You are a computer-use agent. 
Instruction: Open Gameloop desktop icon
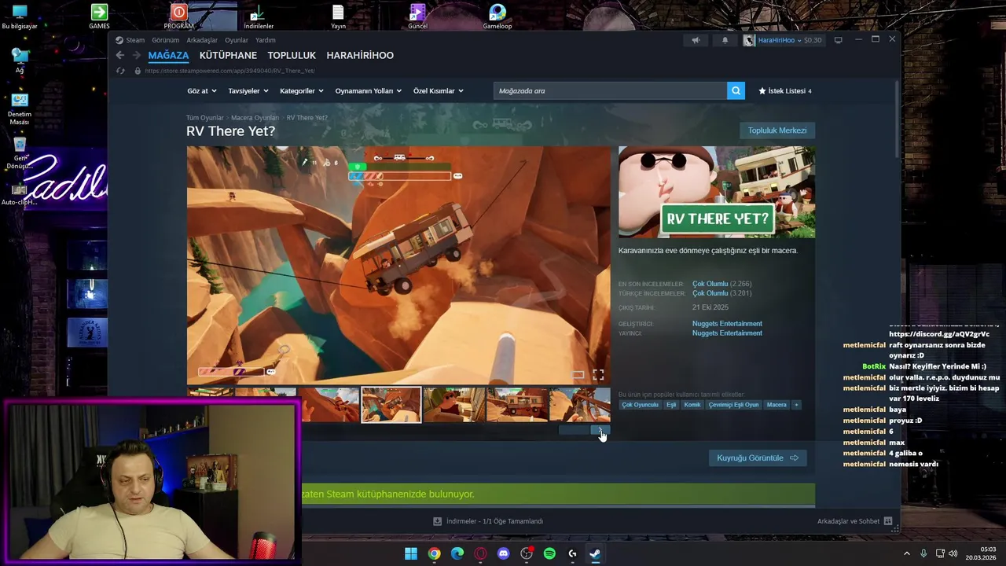pyautogui.click(x=497, y=17)
